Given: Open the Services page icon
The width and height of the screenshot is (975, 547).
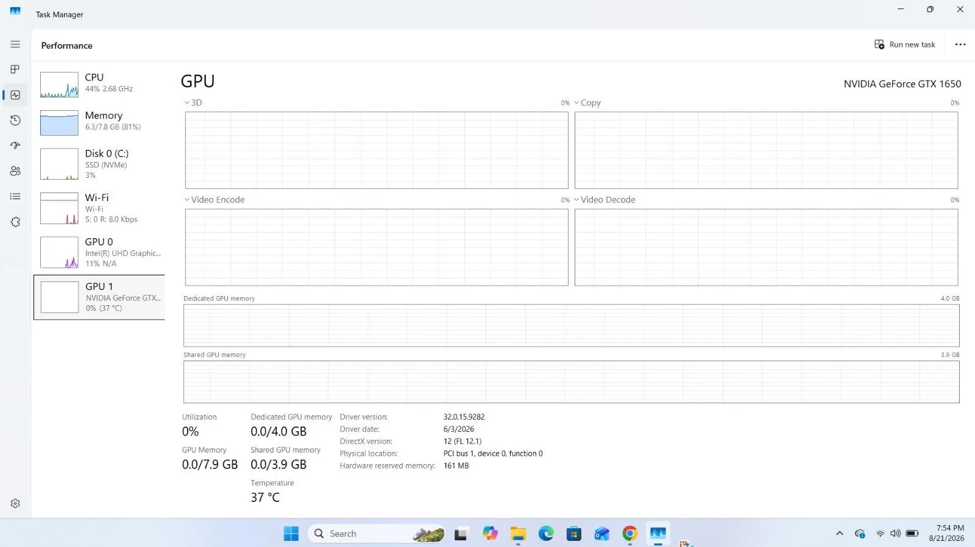Looking at the screenshot, I should pyautogui.click(x=15, y=222).
